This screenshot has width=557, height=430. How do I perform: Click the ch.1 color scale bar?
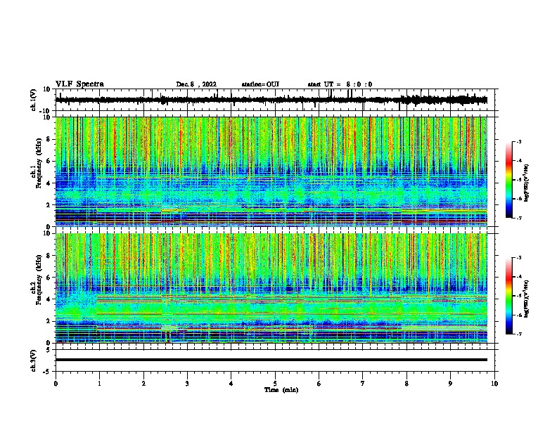tap(509, 180)
